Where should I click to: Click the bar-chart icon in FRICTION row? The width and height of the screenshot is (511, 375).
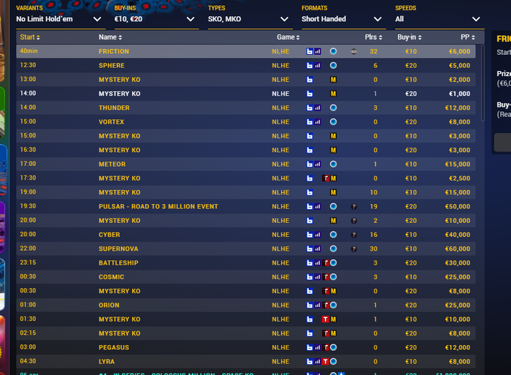pos(318,51)
